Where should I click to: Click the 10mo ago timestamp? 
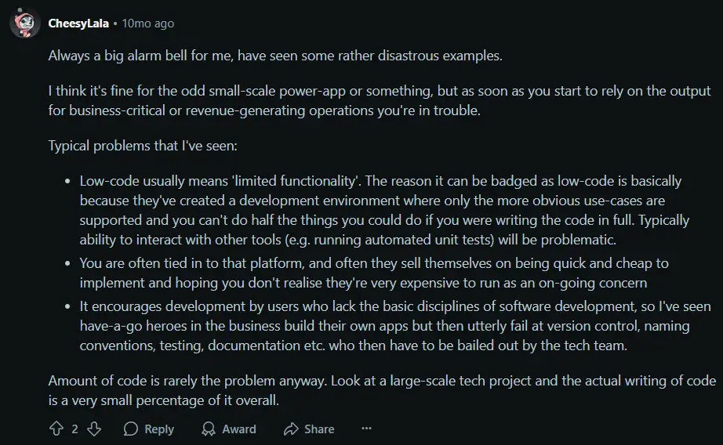[x=148, y=23]
